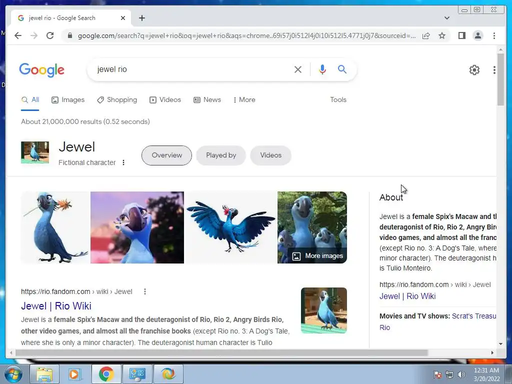Open the Rio movie link in About panel

coord(384,327)
